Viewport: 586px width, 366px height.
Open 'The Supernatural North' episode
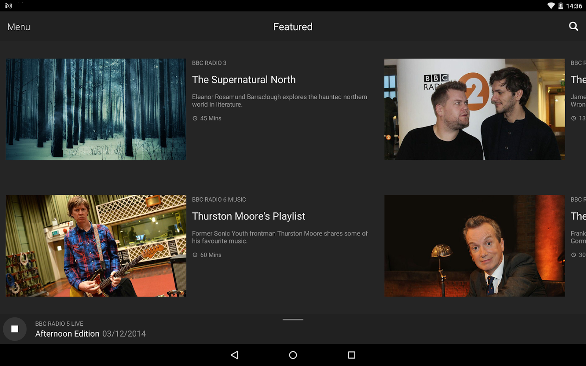click(244, 79)
